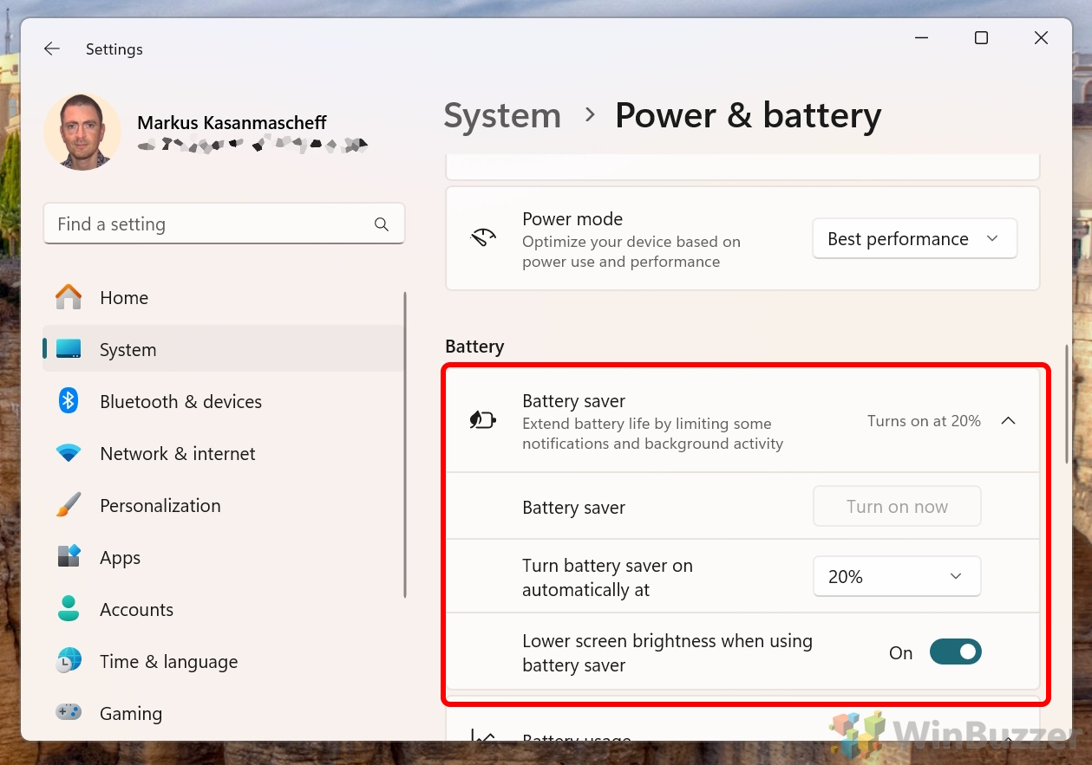Go back with the Settings arrow
The height and width of the screenshot is (765, 1092).
tap(52, 49)
